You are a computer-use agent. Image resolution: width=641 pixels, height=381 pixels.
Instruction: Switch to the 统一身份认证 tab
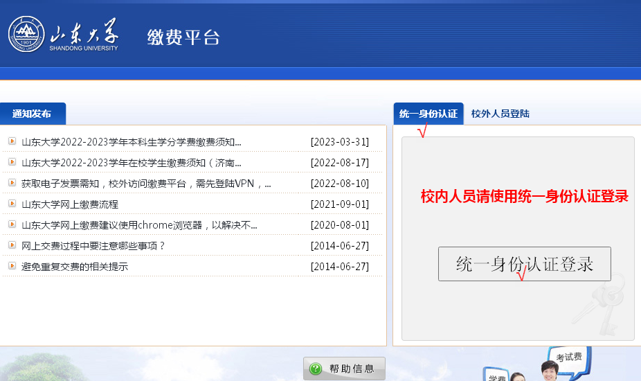click(428, 114)
